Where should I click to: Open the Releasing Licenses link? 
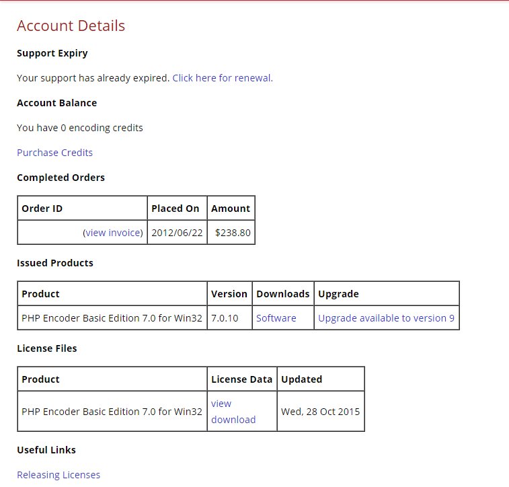click(x=58, y=475)
